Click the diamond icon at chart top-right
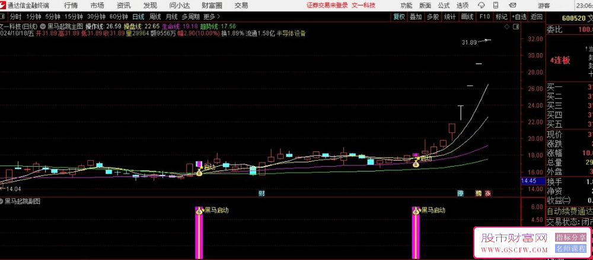This screenshot has width=593, height=260. [x=507, y=27]
